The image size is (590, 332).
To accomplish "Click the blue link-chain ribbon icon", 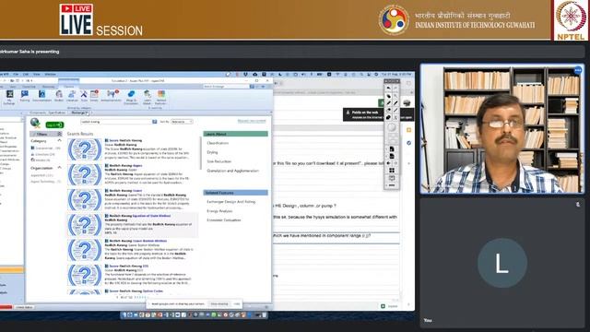I will (131, 97).
